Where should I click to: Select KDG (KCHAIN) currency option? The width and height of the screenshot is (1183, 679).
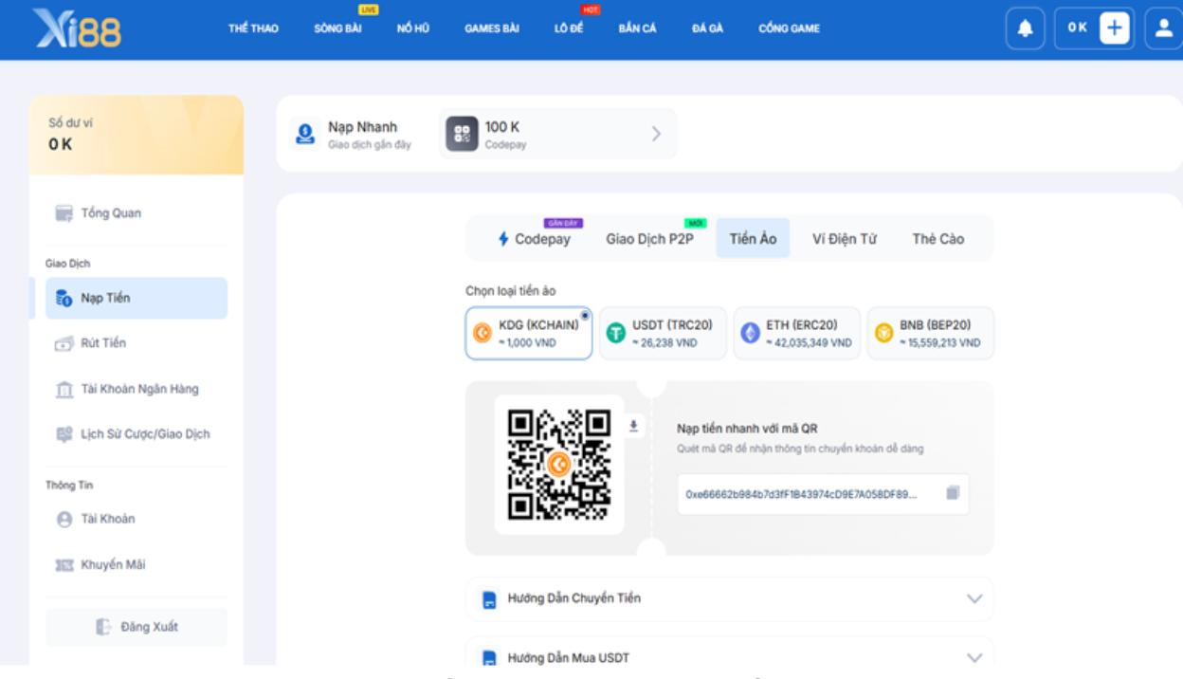coord(529,333)
